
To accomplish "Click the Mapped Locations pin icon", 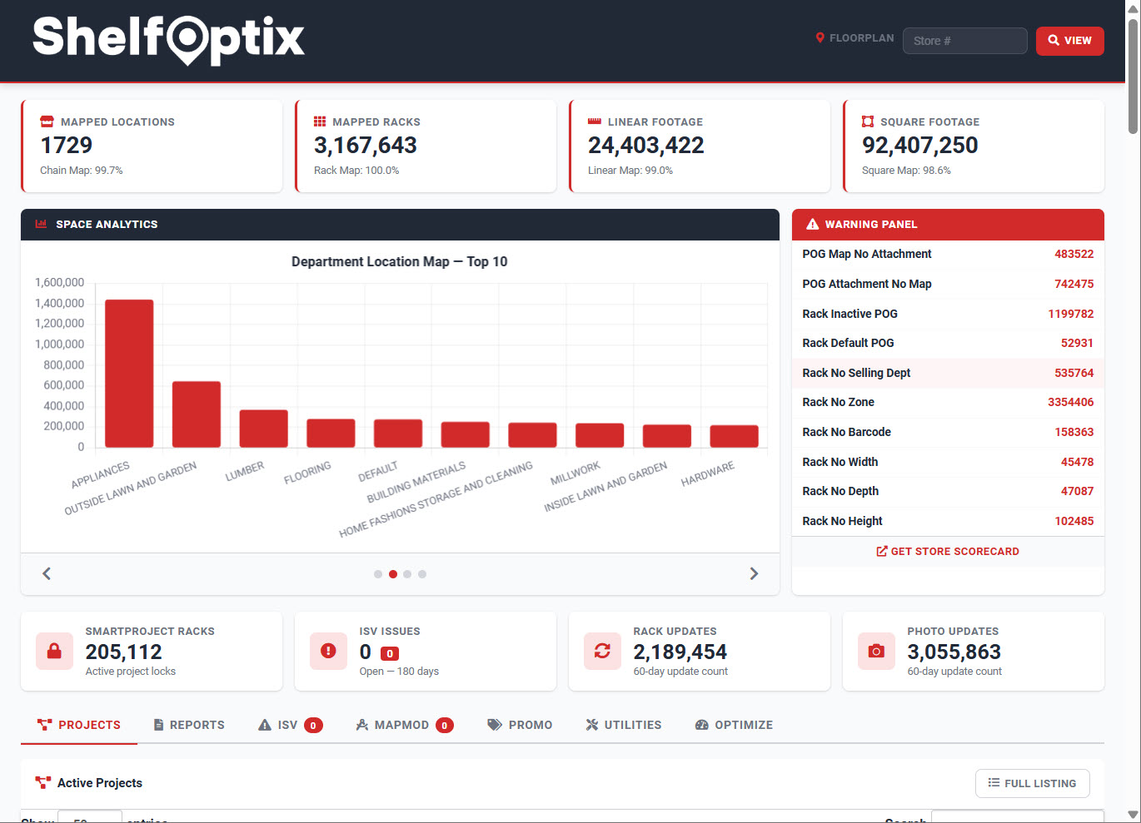I will pyautogui.click(x=47, y=121).
